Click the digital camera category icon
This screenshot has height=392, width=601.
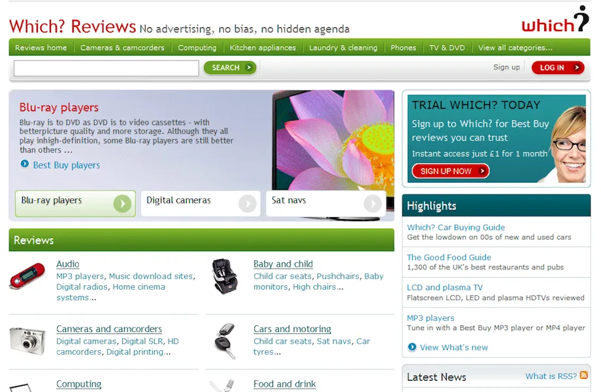click(27, 340)
